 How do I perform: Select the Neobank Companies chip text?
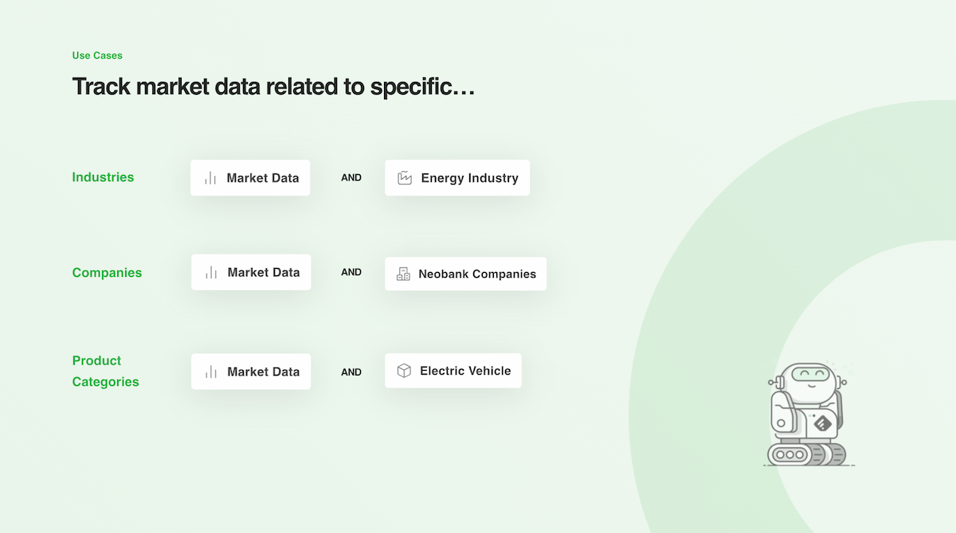point(477,274)
